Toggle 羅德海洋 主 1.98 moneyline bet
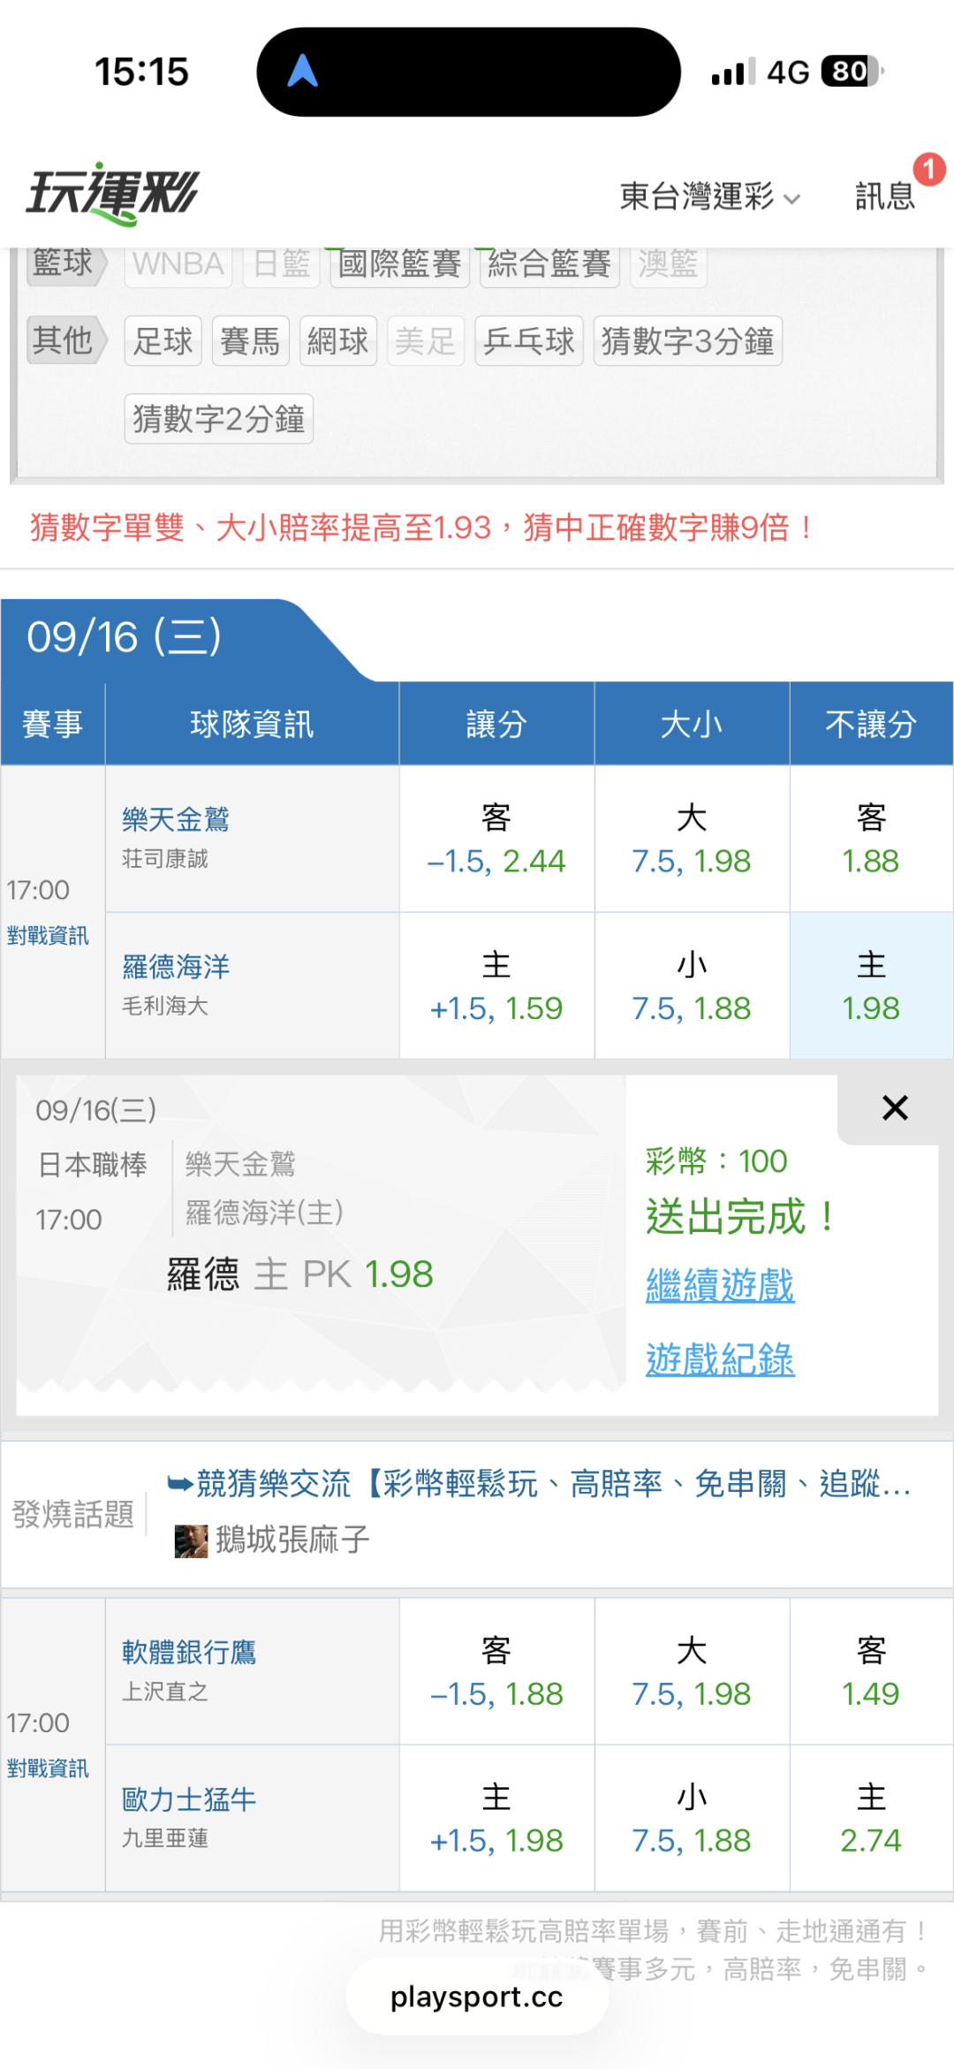954x2069 pixels. coord(871,985)
